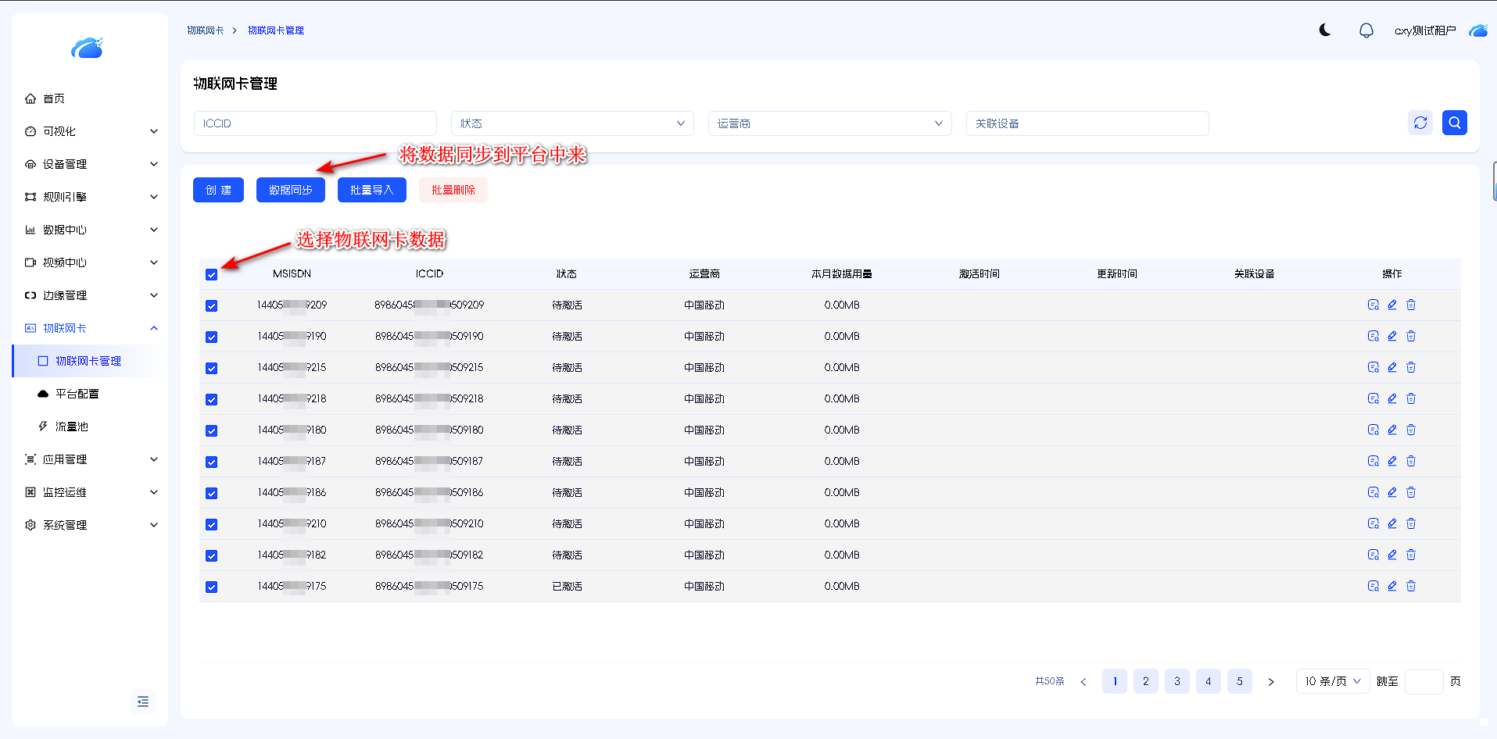The width and height of the screenshot is (1497, 739).
Task: Uncheck row with MSISDN ending 9180
Action: click(x=211, y=430)
